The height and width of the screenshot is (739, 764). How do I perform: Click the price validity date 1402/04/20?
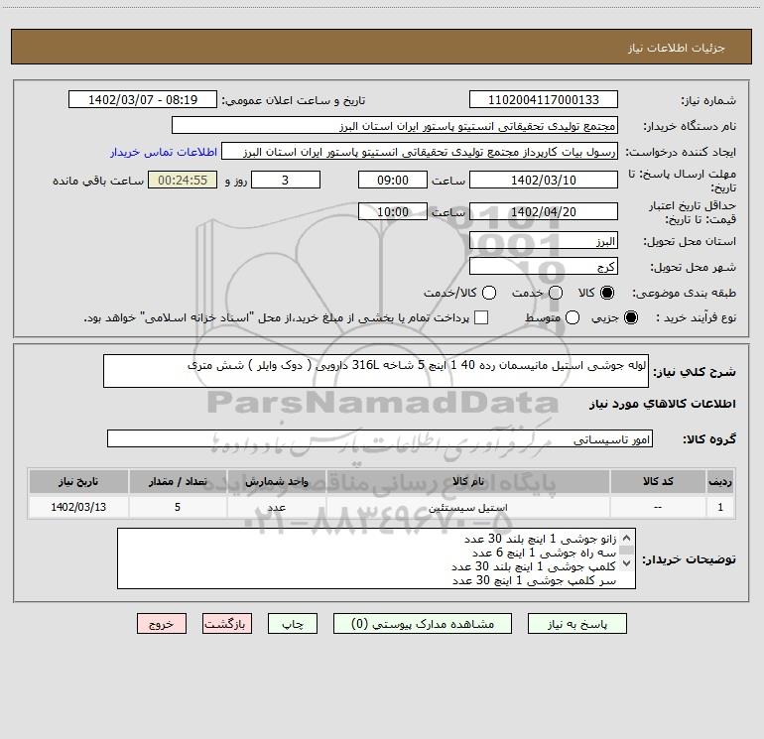[x=544, y=211]
